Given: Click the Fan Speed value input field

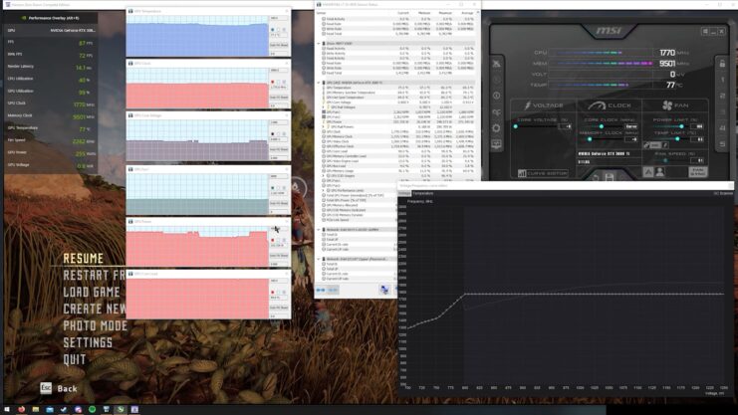Looking at the screenshot, I should click(x=697, y=160).
